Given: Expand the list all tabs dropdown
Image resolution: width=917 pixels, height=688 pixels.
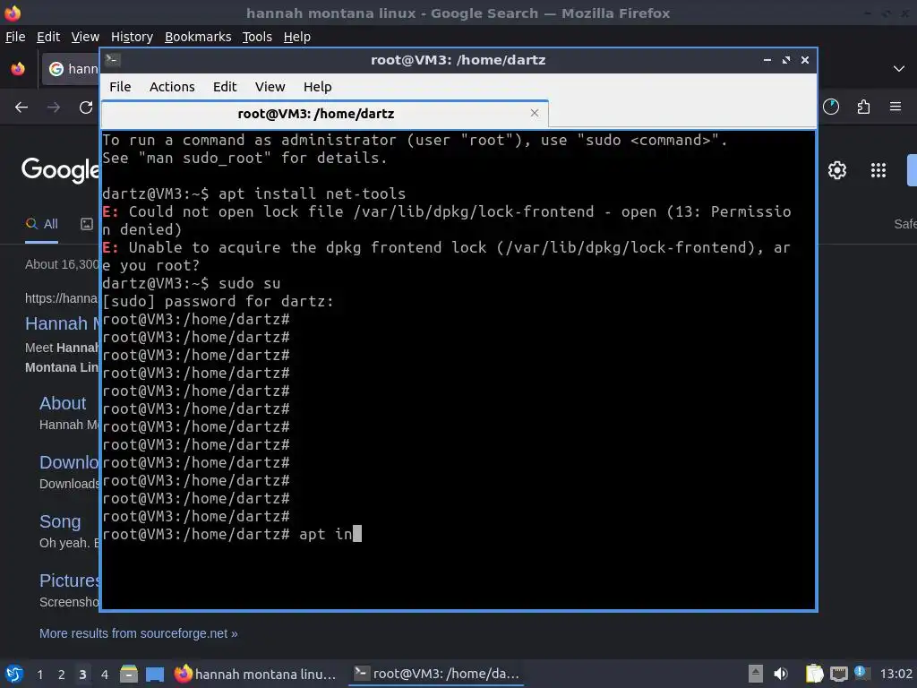Looking at the screenshot, I should click(899, 69).
